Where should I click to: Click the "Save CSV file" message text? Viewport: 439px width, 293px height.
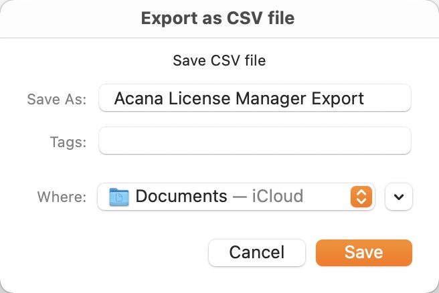tap(219, 60)
